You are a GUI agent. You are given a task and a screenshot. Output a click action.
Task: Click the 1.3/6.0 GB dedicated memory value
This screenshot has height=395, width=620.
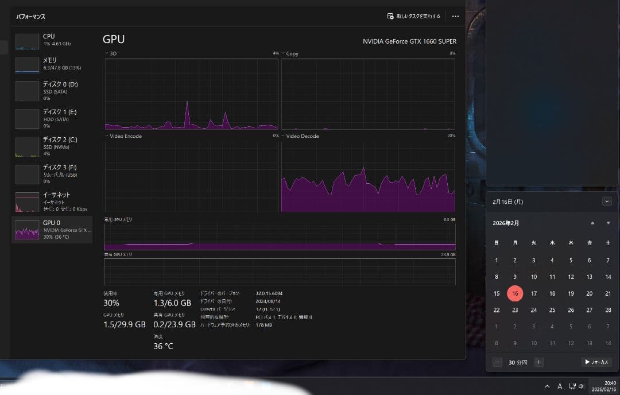coord(172,303)
